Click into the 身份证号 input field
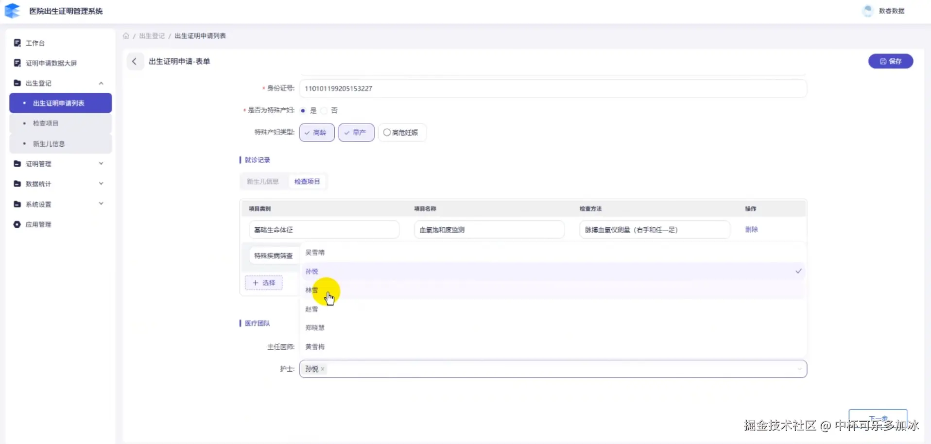931x444 pixels. (552, 88)
